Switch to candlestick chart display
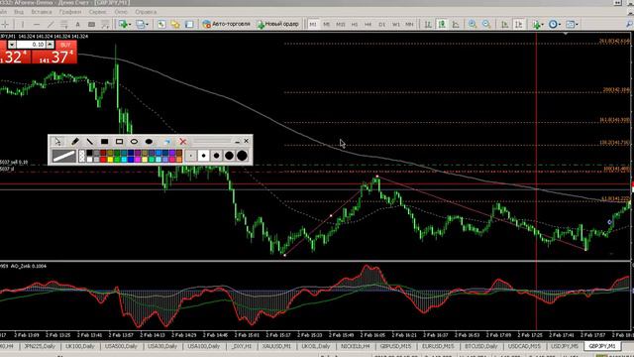The image size is (634, 357). click(442, 24)
